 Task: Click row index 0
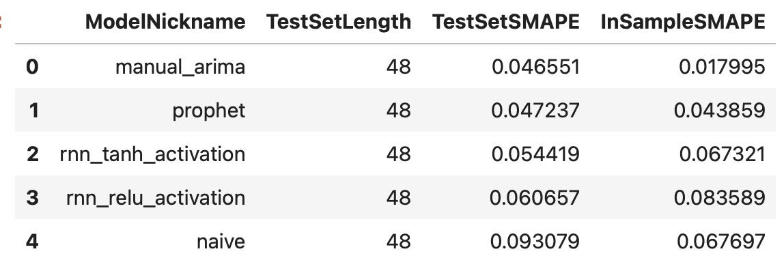point(32,66)
